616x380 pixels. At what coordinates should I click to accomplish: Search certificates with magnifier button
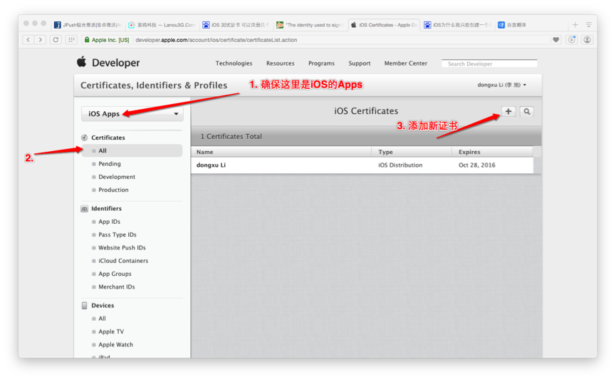click(527, 111)
